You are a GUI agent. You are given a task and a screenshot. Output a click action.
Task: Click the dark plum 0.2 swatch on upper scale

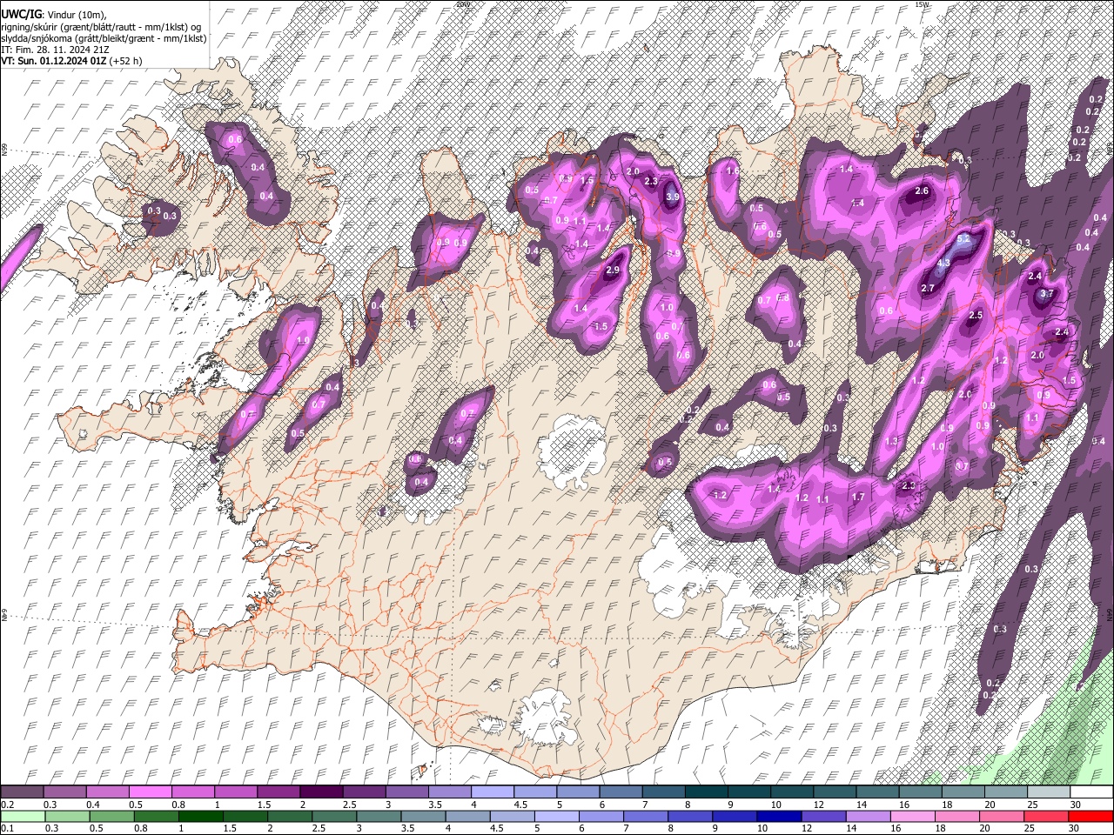click(x=23, y=792)
